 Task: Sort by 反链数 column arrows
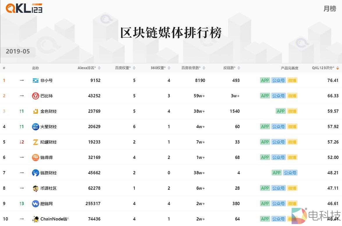(239, 68)
